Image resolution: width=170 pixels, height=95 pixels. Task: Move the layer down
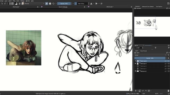coord(143,91)
